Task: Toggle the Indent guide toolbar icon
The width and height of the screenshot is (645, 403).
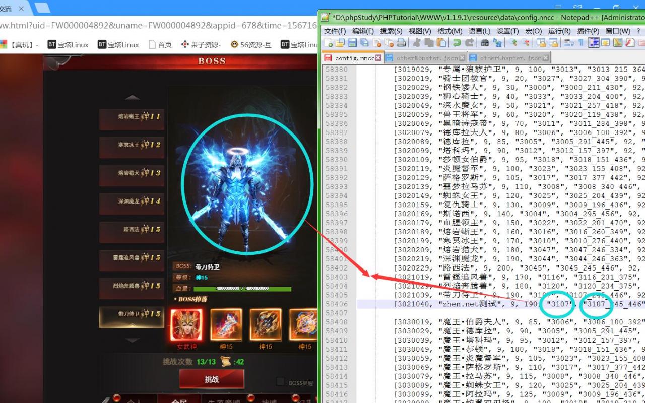Action: [x=593, y=43]
